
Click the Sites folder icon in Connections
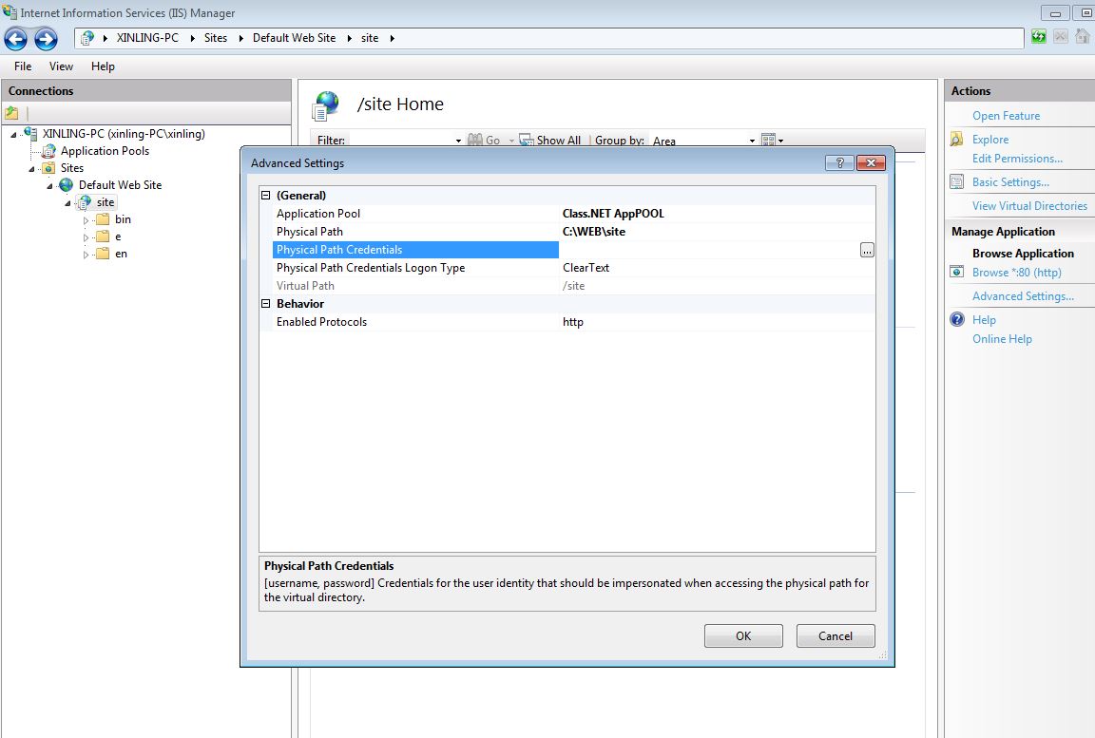click(48, 168)
